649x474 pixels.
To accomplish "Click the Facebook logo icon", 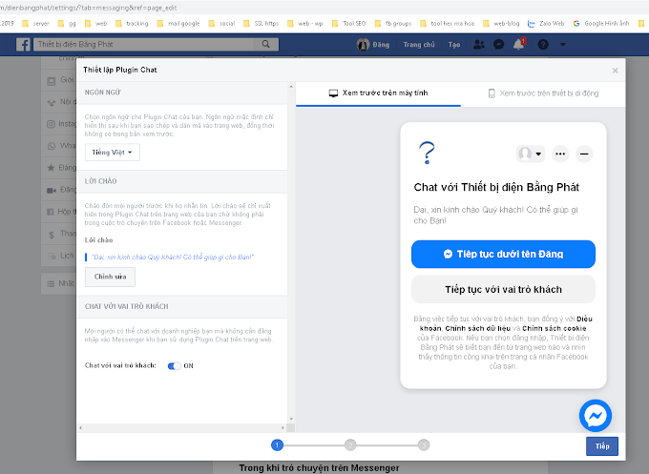I will [23, 45].
